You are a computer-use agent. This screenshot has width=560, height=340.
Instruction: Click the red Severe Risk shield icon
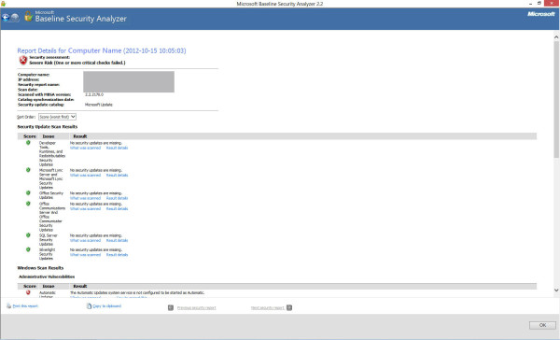tap(22, 60)
